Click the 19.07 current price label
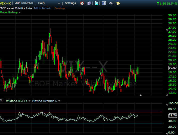The width and height of the screenshot is (178, 135). coord(172,68)
